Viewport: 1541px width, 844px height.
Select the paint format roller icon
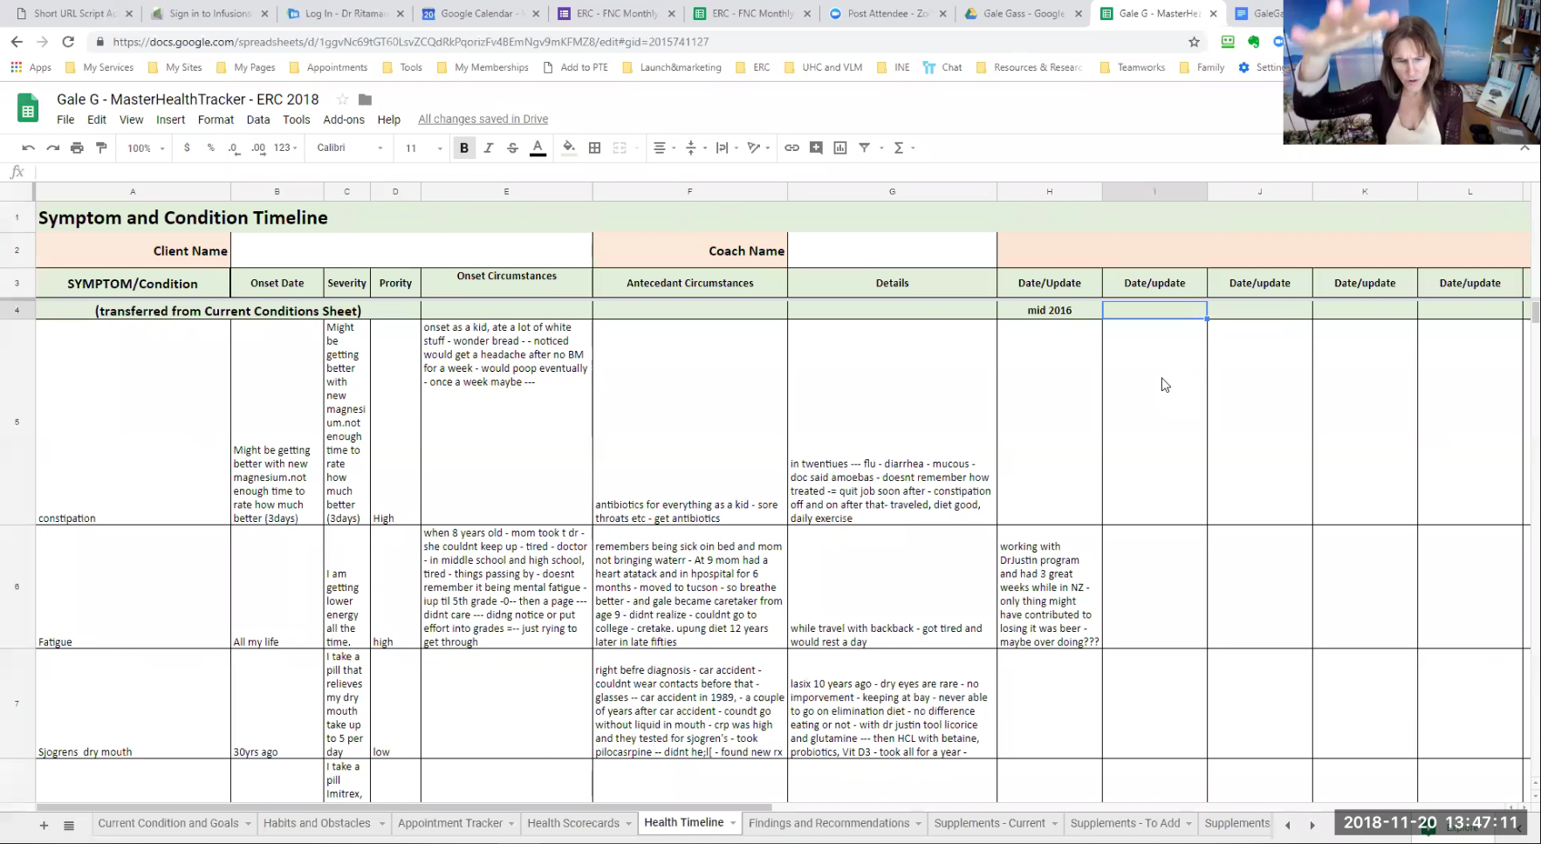click(101, 148)
